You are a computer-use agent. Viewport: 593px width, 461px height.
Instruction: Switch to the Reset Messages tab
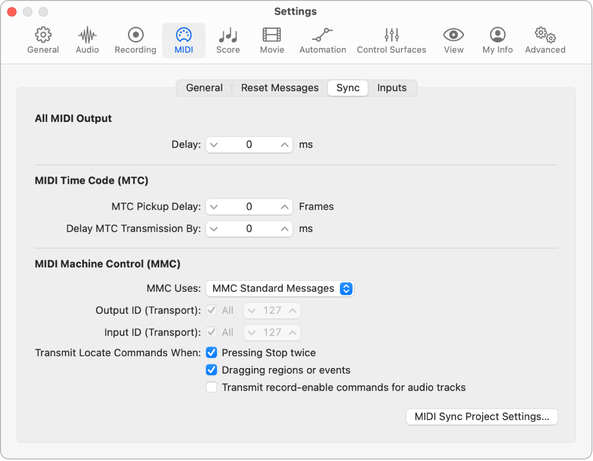[x=280, y=88]
